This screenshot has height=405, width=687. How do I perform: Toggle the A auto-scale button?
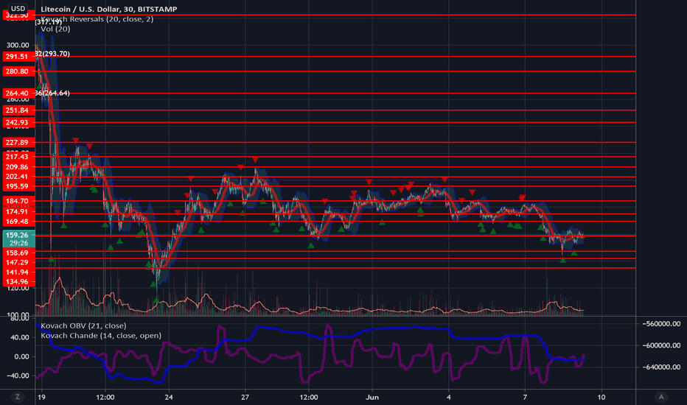pos(661,397)
